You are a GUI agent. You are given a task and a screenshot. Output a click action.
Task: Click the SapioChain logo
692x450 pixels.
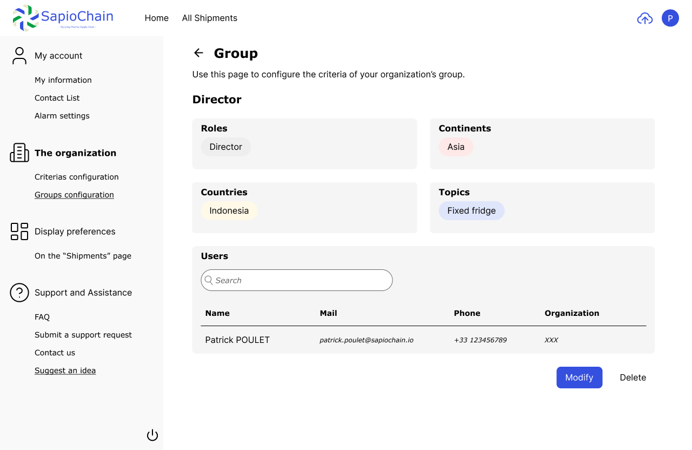click(63, 18)
